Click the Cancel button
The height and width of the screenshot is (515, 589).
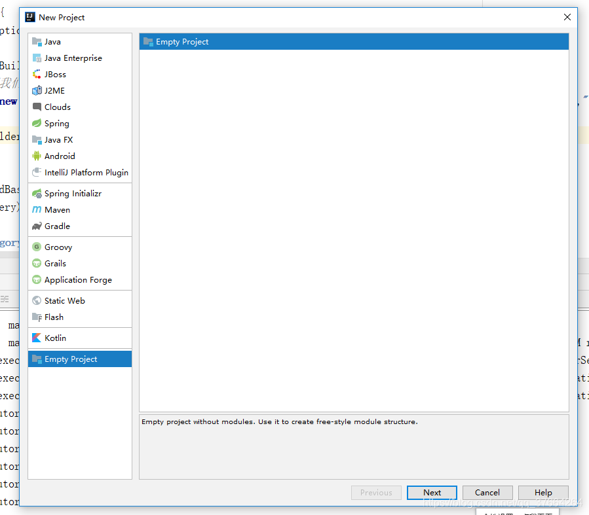click(x=487, y=493)
